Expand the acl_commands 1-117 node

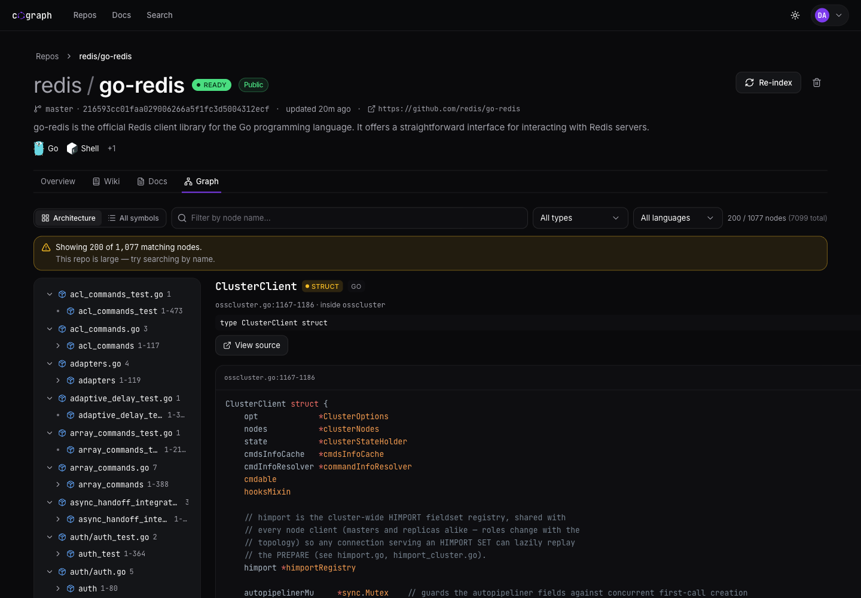pos(58,346)
